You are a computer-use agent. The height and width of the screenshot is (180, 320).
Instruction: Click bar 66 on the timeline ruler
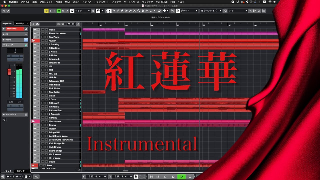click(x=204, y=25)
